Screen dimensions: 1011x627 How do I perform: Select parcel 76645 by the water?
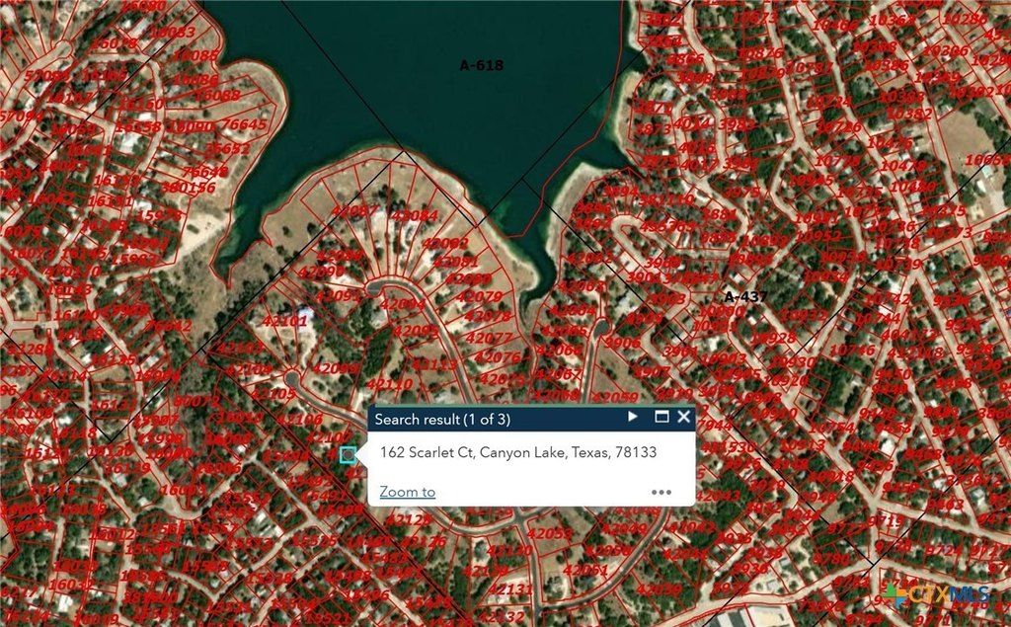(x=244, y=124)
